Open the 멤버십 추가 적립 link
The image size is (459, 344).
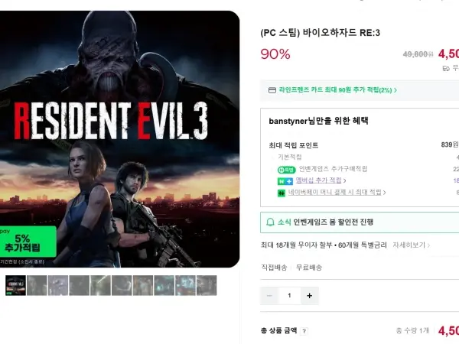coord(318,180)
